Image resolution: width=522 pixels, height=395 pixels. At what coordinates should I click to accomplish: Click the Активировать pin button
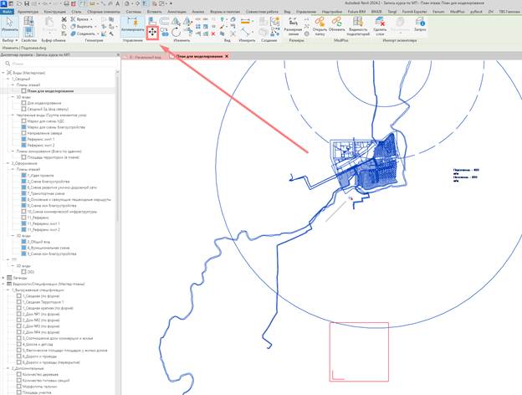point(132,25)
